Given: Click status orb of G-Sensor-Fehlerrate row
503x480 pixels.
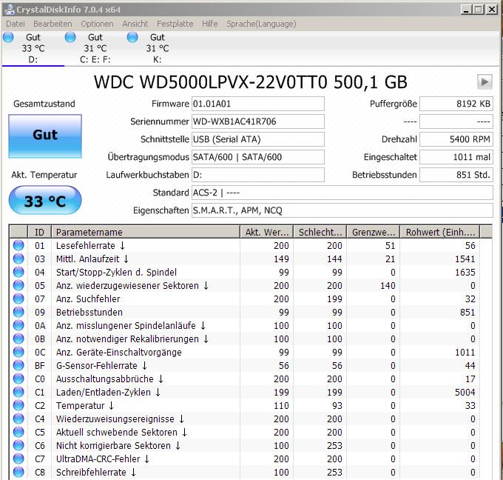Looking at the screenshot, I should point(18,365).
